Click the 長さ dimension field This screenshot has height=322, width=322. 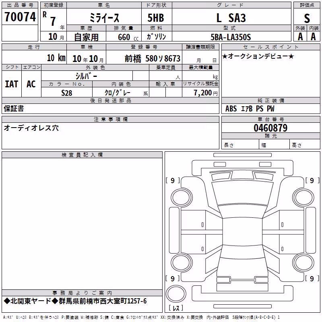tap(240, 145)
